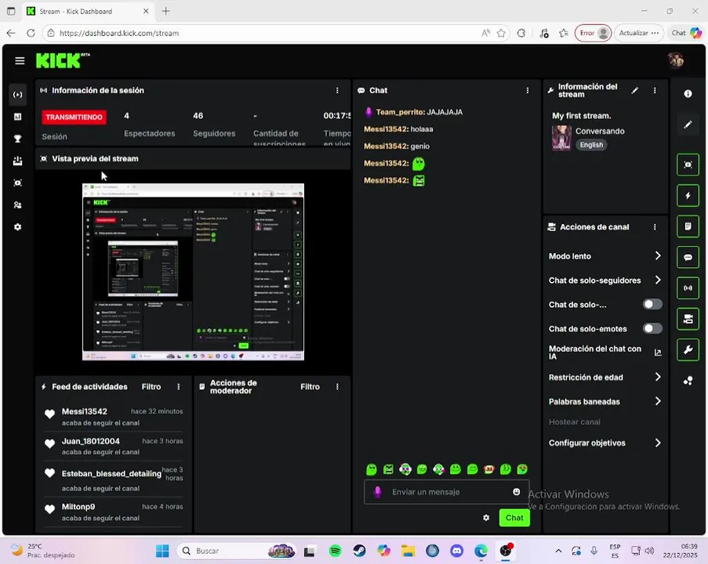Toggle the Chat de solo-... switch
The image size is (708, 564).
point(652,304)
